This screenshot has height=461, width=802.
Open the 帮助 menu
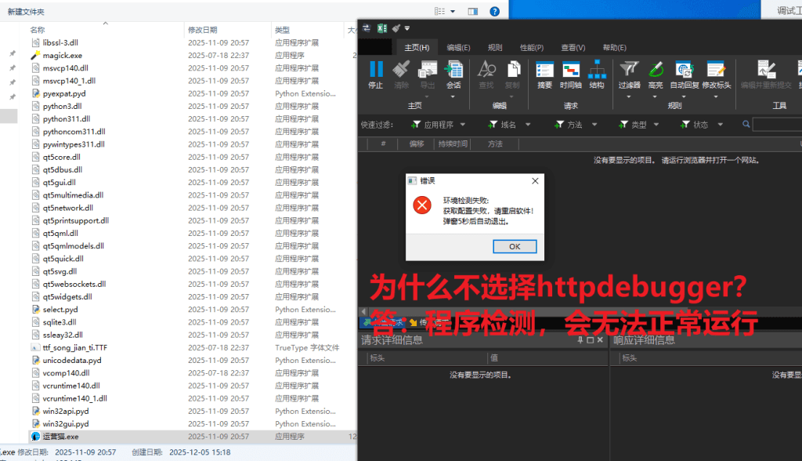613,45
